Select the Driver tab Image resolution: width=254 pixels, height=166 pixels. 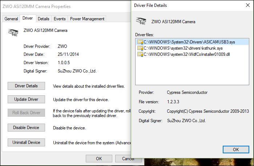[28, 18]
